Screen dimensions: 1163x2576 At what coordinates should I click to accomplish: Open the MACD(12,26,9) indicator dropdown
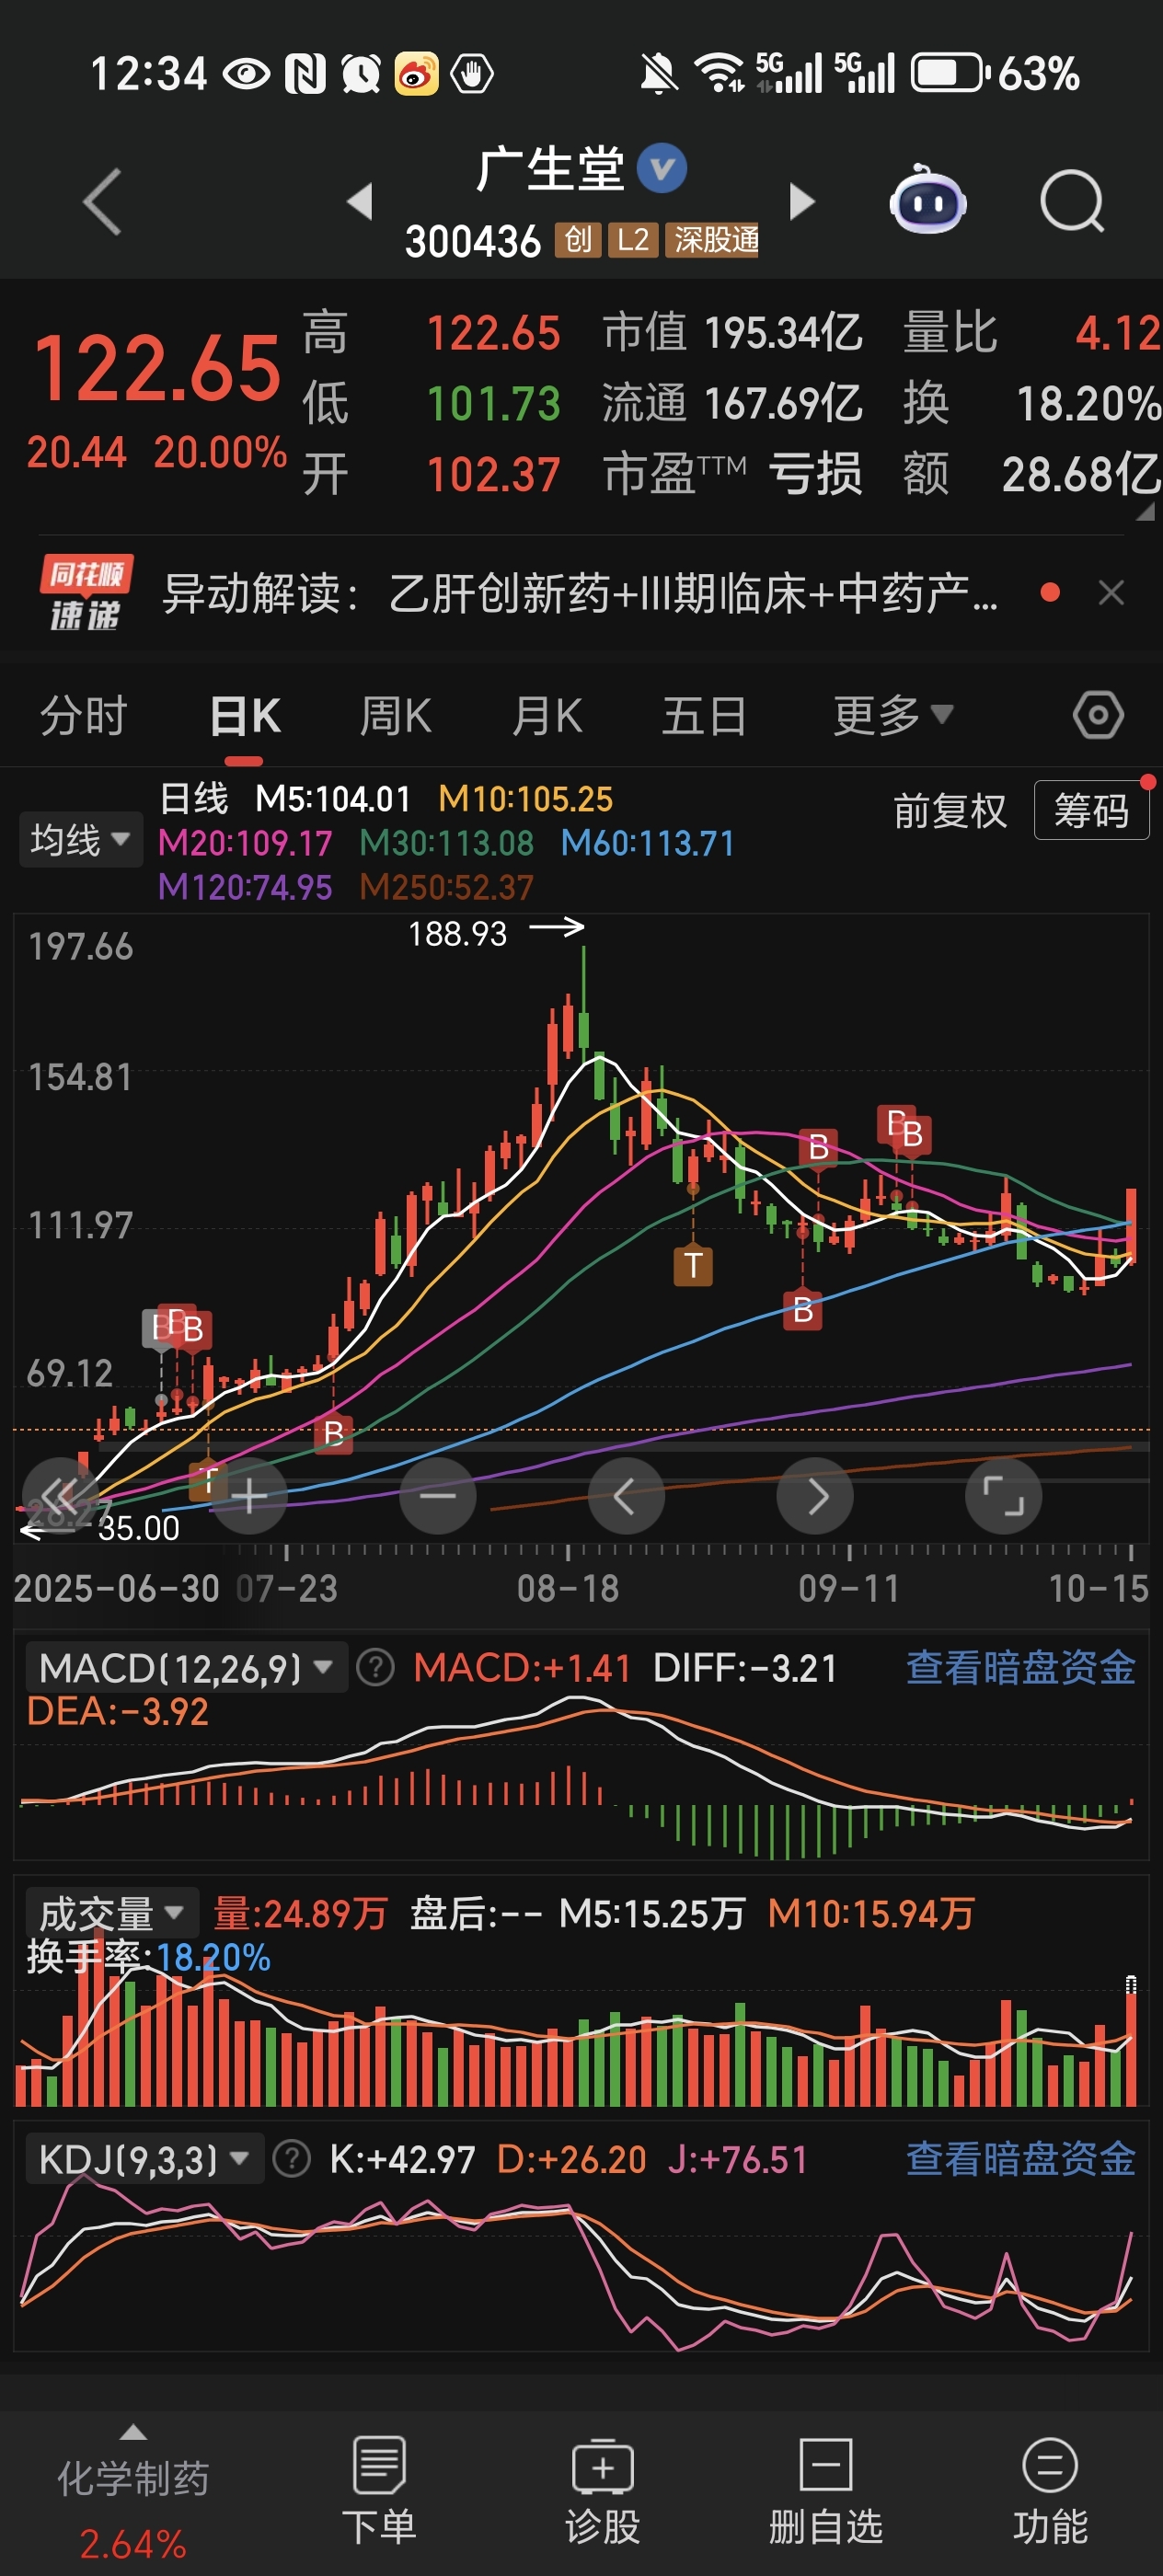[x=186, y=1667]
